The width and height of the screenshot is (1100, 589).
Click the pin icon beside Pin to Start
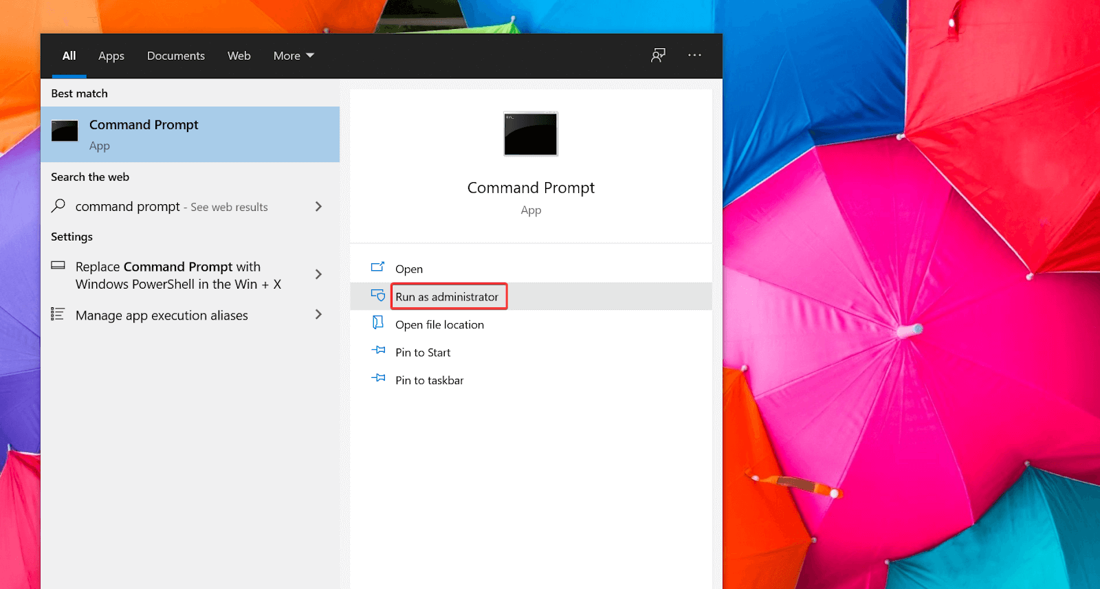tap(378, 351)
